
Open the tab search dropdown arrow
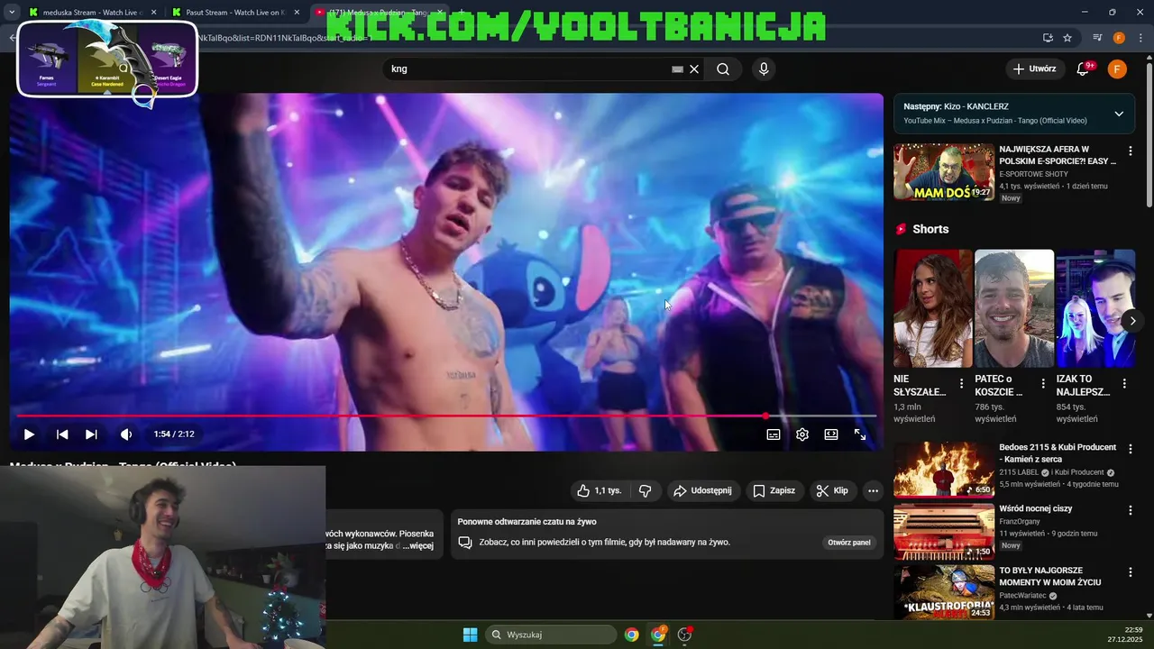pos(11,13)
